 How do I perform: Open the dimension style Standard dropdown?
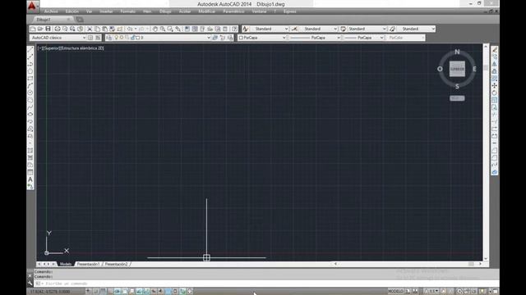tap(335, 29)
